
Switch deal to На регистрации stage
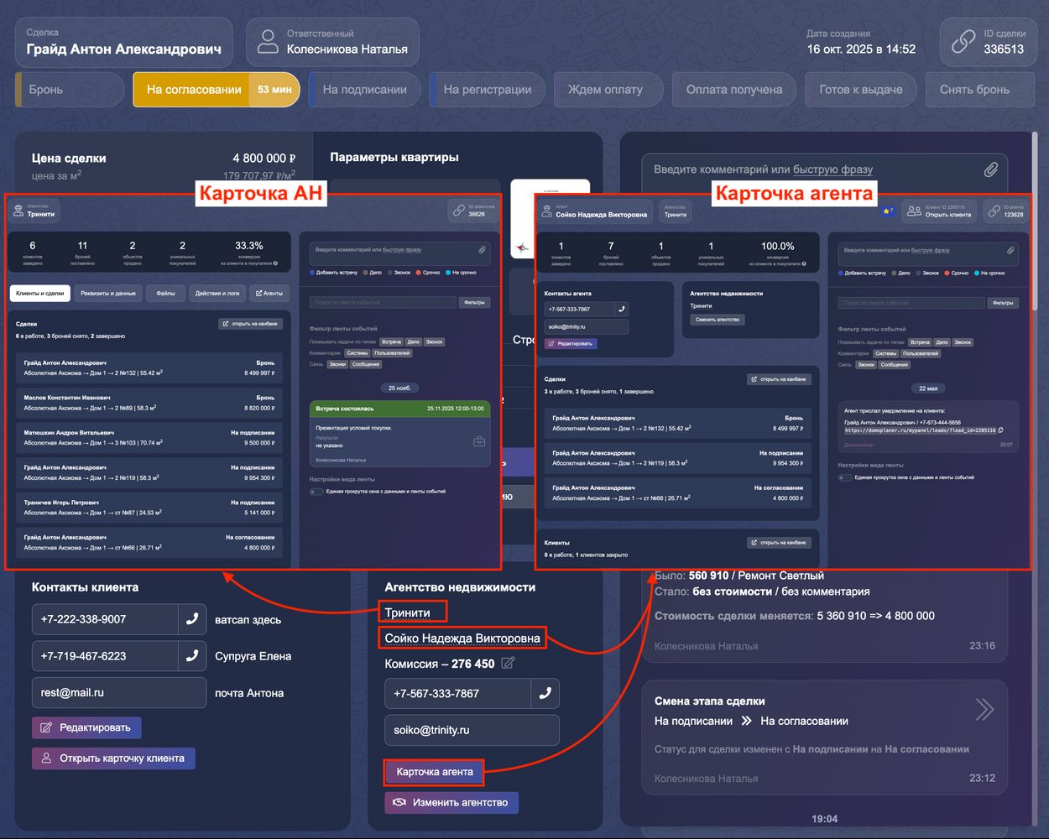(487, 90)
